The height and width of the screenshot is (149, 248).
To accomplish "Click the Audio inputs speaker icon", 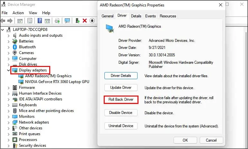I will tap(15, 35).
